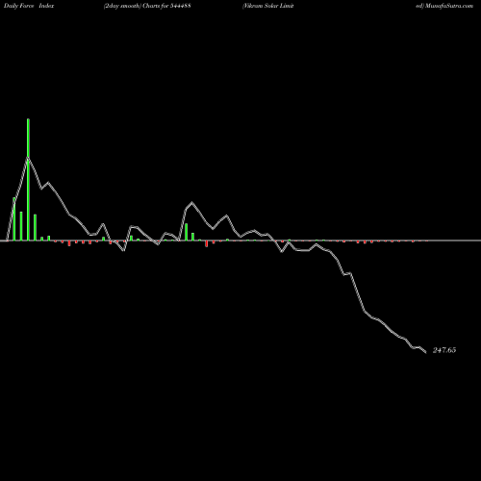Click the end point of the smoothed line
481x481 pixels.
pyautogui.click(x=425, y=352)
